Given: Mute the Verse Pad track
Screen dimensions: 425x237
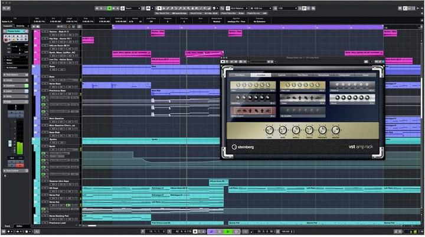Looking at the screenshot, I should click(x=43, y=195).
